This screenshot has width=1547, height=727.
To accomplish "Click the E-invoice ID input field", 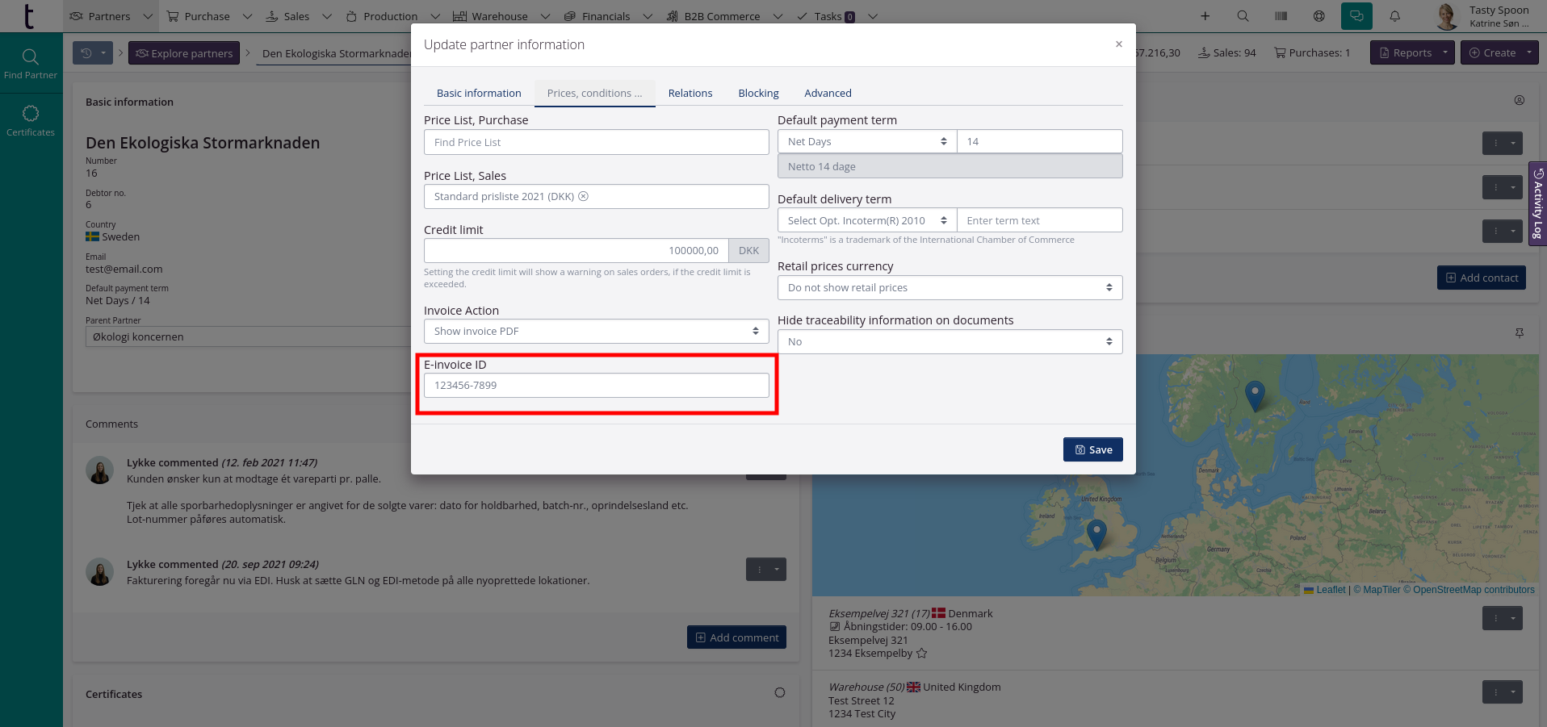I will coord(596,385).
